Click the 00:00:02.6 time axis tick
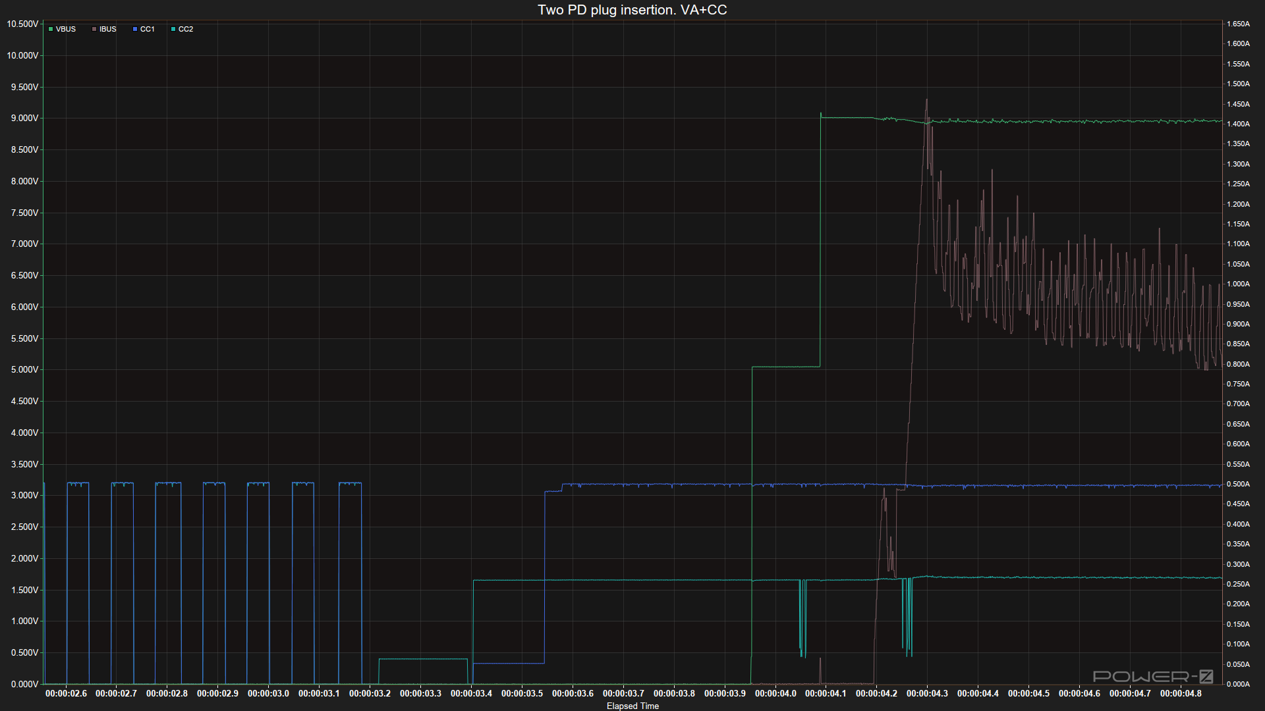This screenshot has height=711, width=1265. (x=66, y=693)
